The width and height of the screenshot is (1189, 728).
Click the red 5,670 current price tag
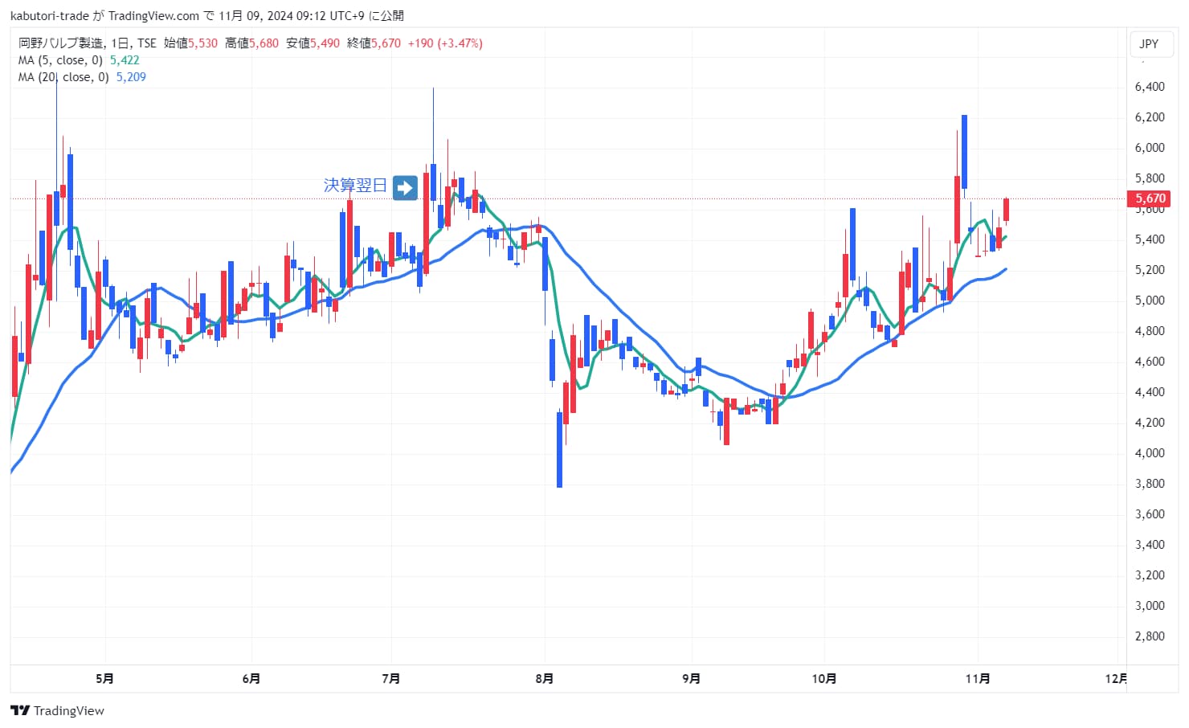click(x=1149, y=198)
